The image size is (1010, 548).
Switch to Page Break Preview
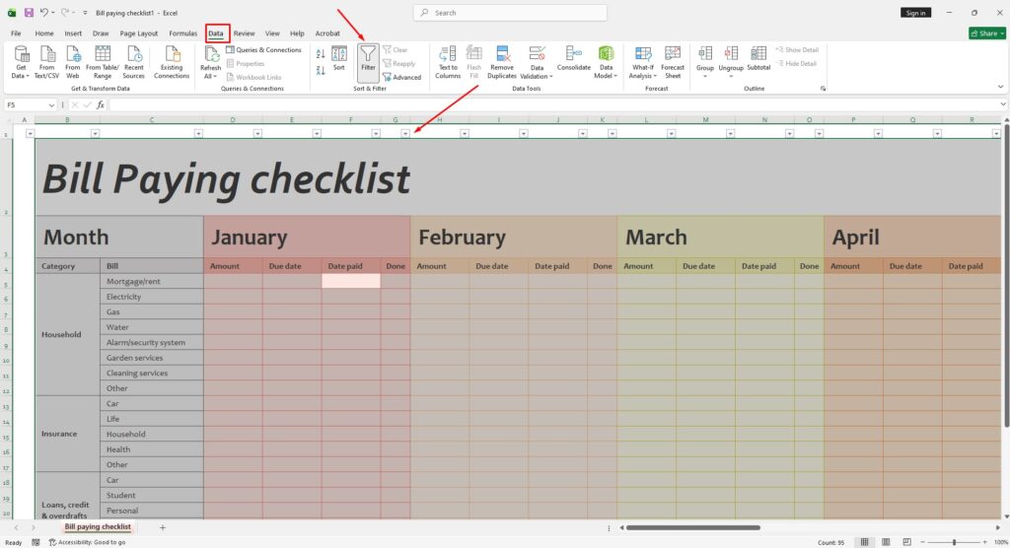[x=907, y=542]
